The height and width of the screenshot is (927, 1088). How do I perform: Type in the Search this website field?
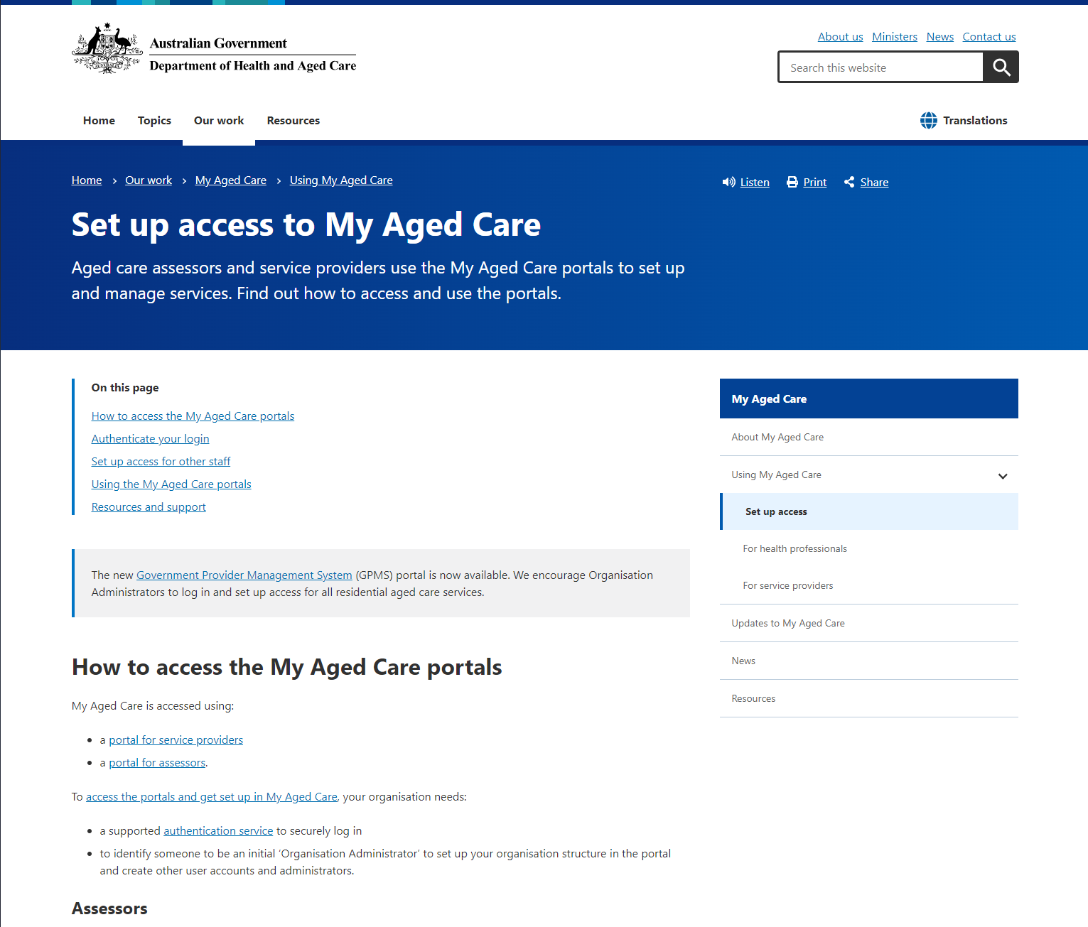(x=881, y=67)
